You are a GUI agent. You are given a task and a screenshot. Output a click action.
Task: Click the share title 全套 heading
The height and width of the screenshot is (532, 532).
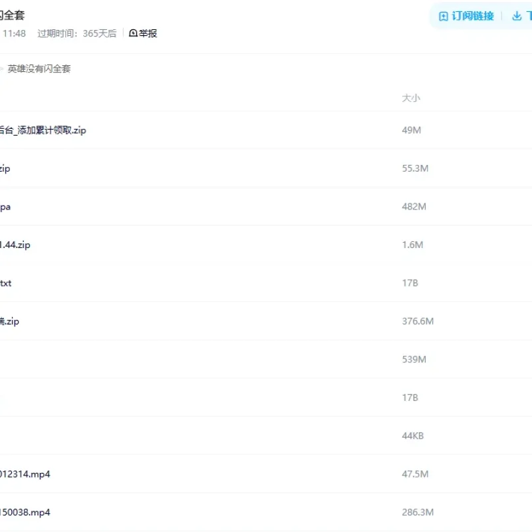tap(12, 15)
